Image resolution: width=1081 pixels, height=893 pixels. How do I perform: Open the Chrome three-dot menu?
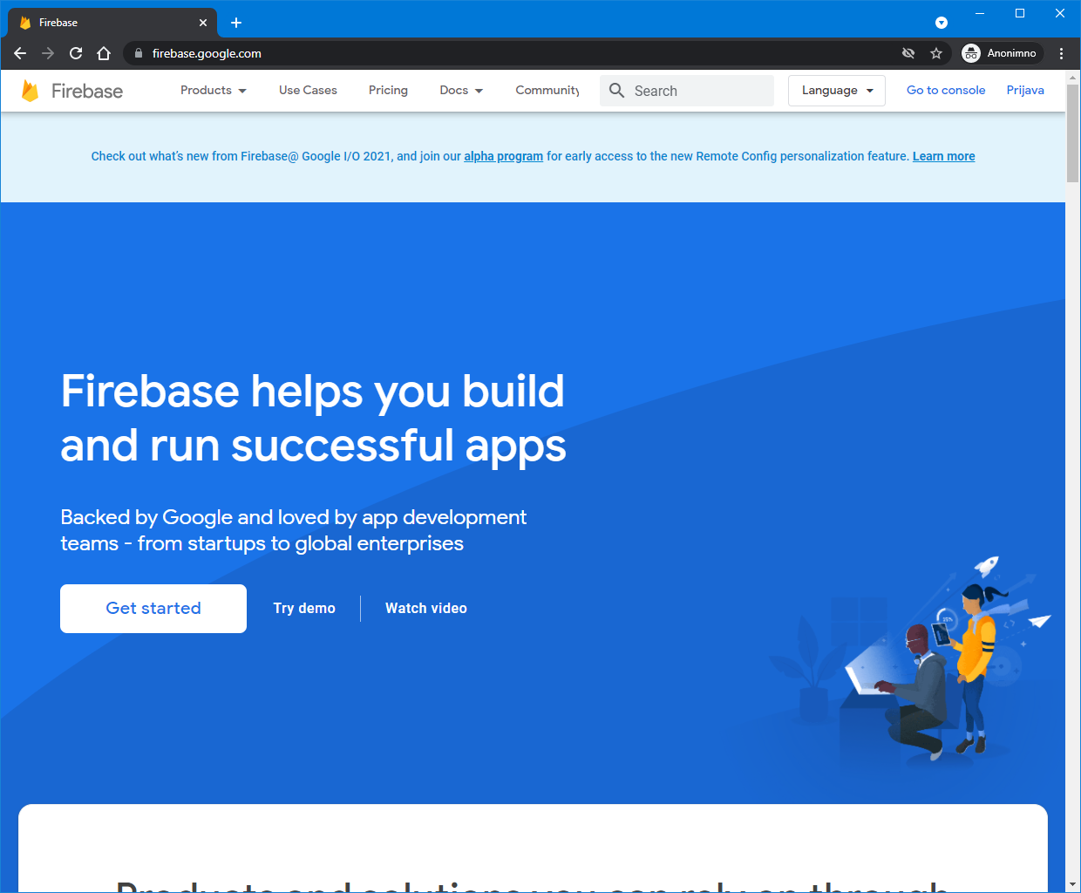1061,53
